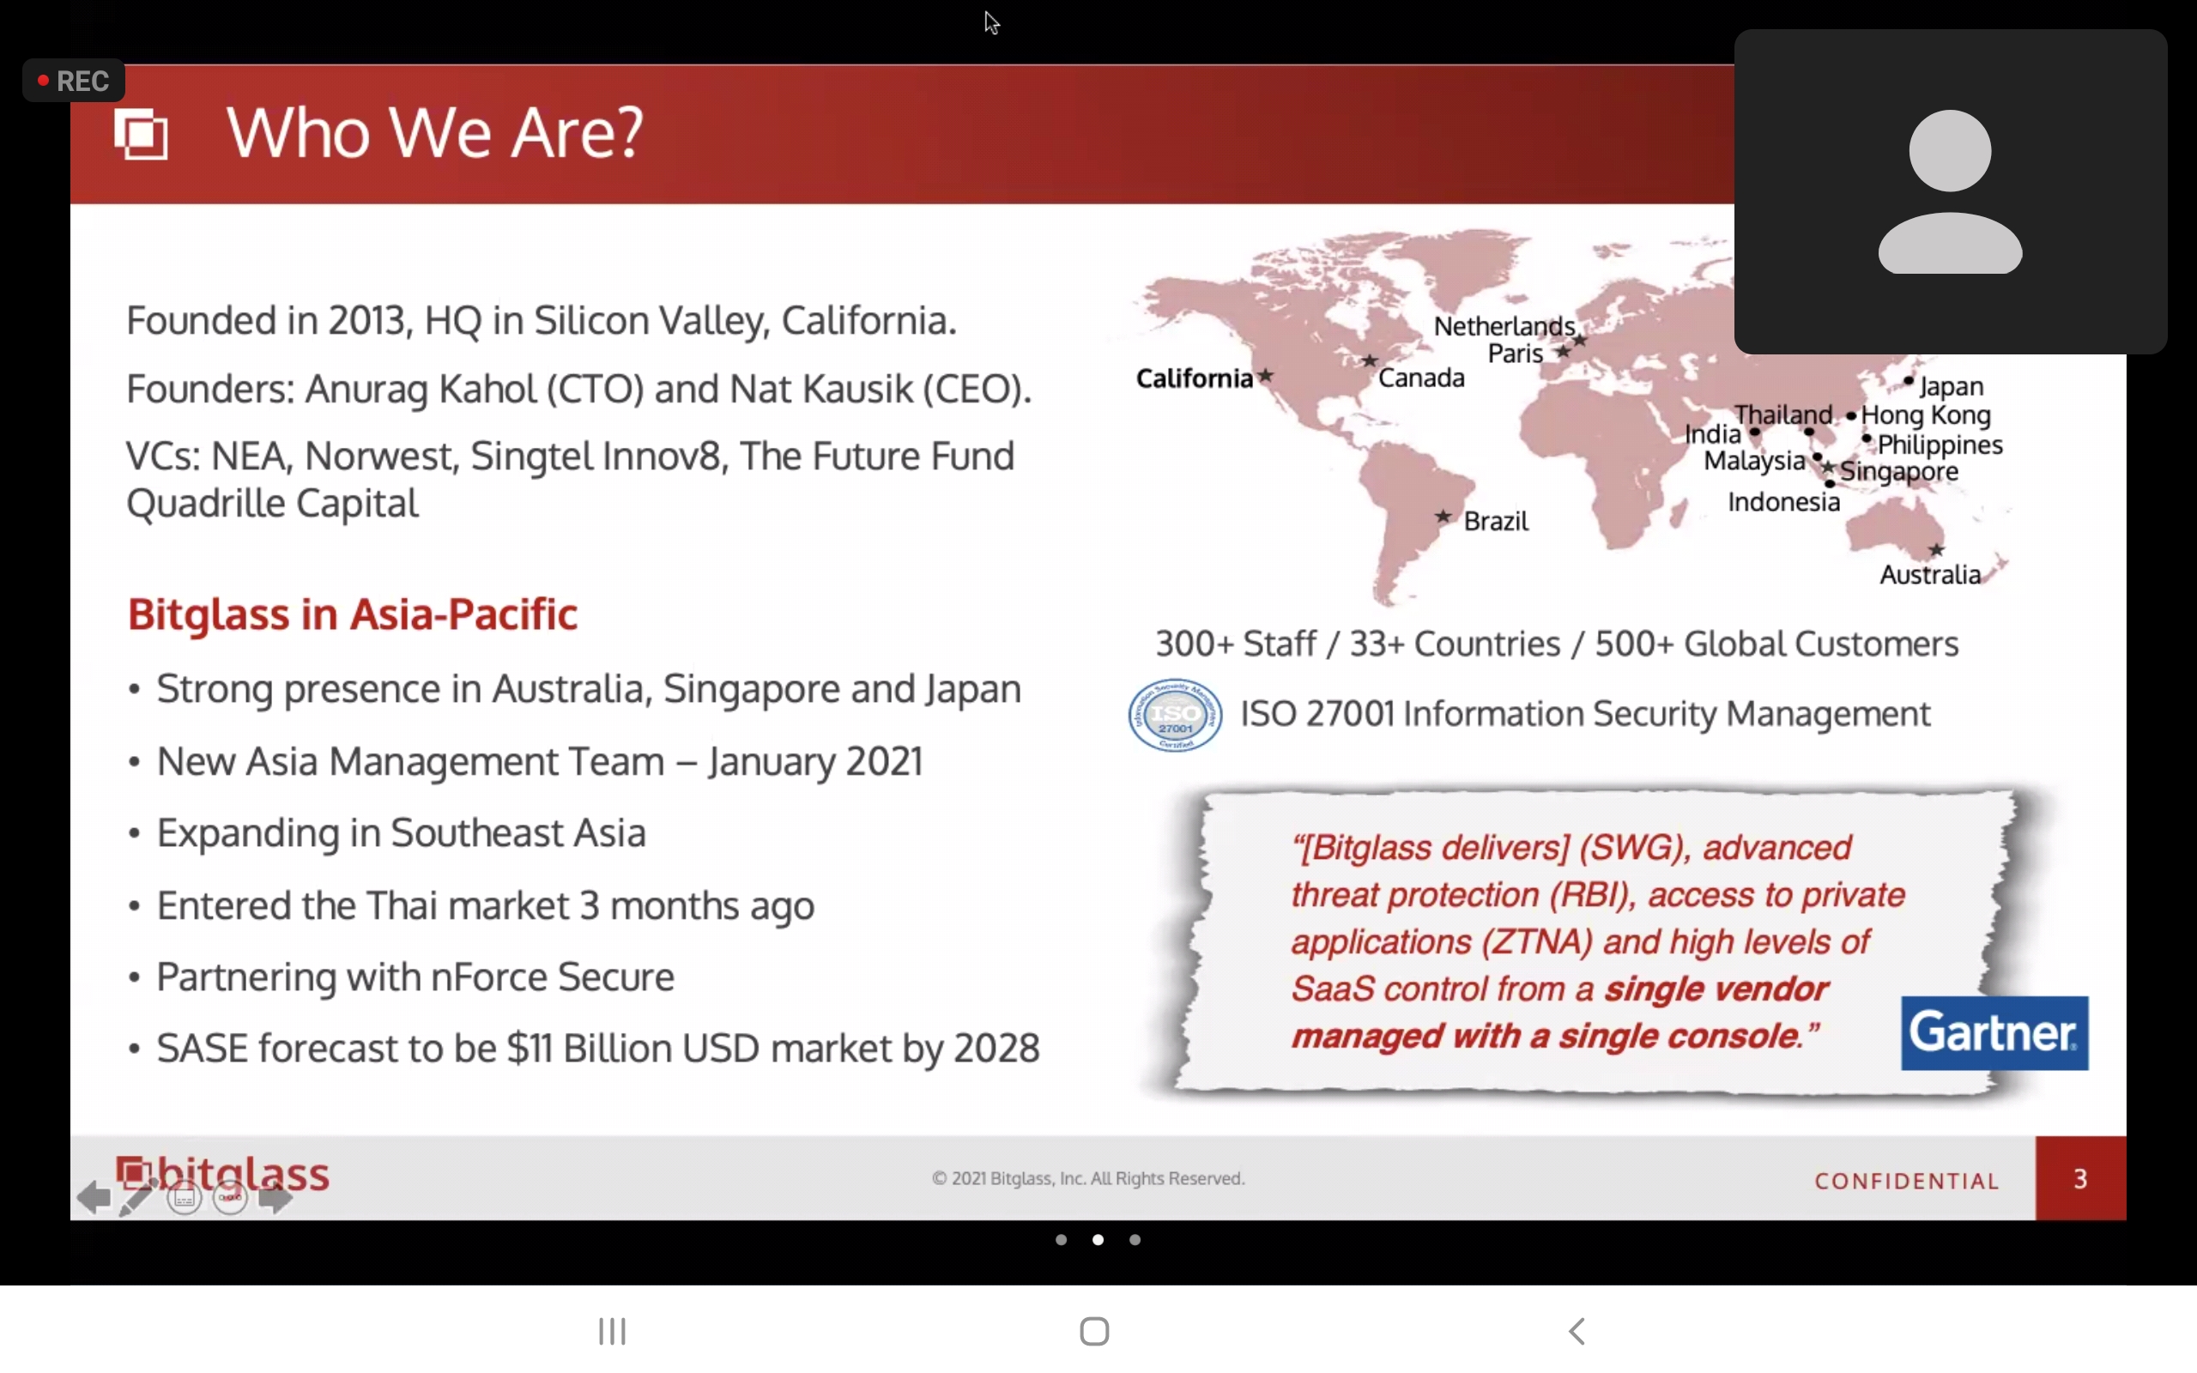2197x1373 pixels.
Task: Click the bitglass footer logo
Action: click(222, 1174)
